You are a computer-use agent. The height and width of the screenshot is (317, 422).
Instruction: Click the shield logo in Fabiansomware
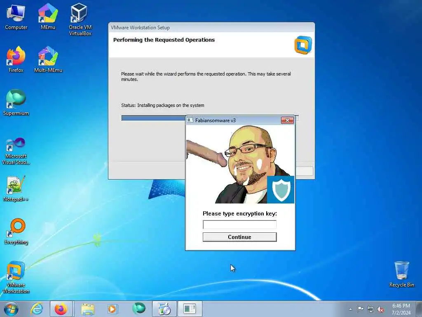click(x=281, y=189)
